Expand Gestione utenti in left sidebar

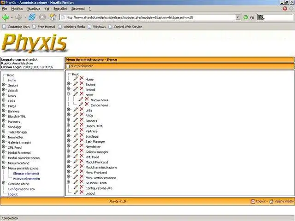[4, 183]
